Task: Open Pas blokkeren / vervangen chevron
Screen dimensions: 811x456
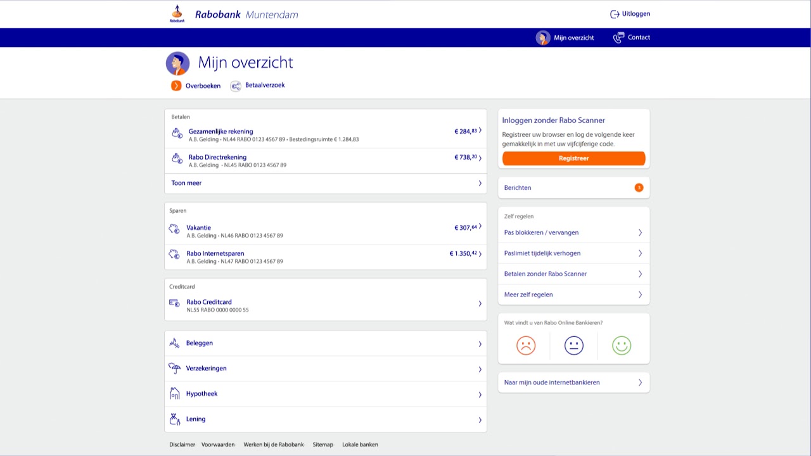Action: point(640,232)
